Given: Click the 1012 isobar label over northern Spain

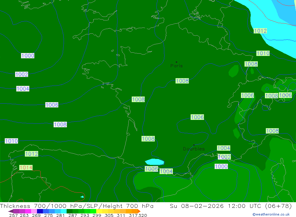Looking at the screenshot, I should [32, 154].
